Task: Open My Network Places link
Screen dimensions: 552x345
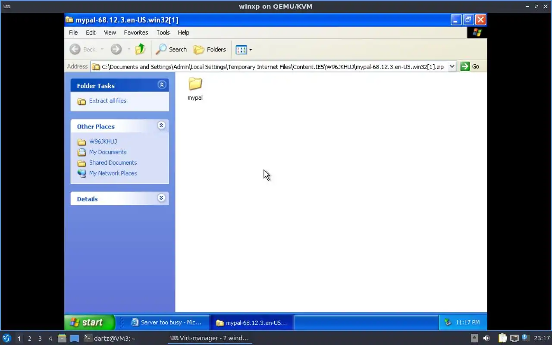Action: tap(113, 173)
